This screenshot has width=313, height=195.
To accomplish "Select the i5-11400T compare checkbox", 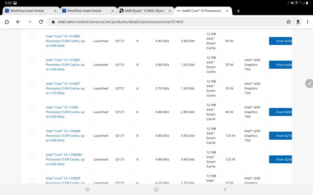I will point(32,87).
